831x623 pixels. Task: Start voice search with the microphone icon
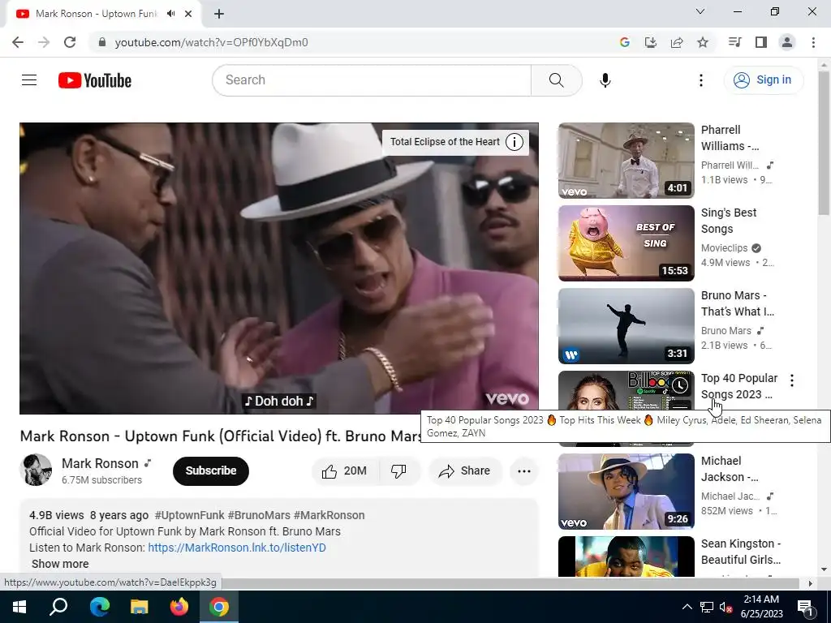tap(605, 80)
